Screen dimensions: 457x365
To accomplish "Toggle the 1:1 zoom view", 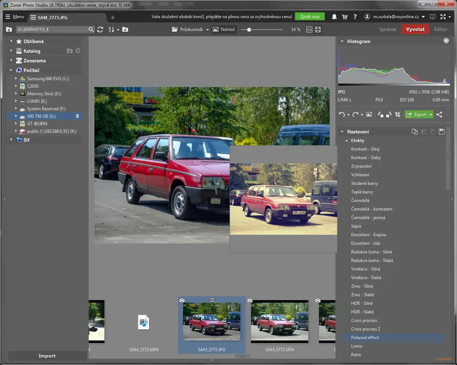I will pos(309,29).
